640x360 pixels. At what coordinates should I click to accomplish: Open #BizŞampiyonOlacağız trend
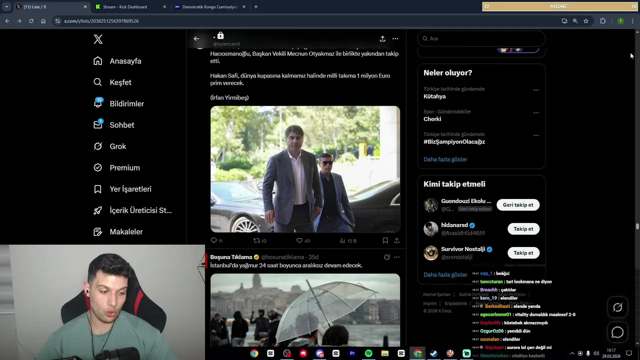454,141
